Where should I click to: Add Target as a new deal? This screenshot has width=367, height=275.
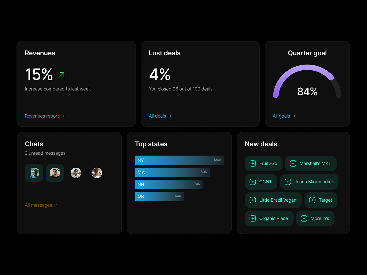coord(321,200)
